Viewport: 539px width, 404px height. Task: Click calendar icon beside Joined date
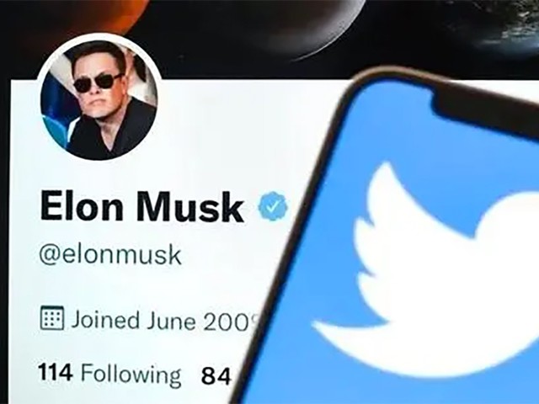[x=52, y=318]
